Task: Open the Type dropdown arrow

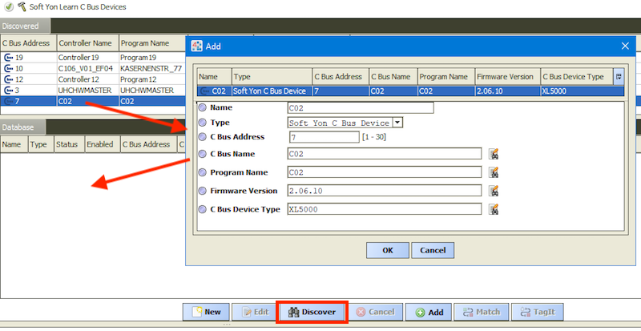Action: [397, 123]
